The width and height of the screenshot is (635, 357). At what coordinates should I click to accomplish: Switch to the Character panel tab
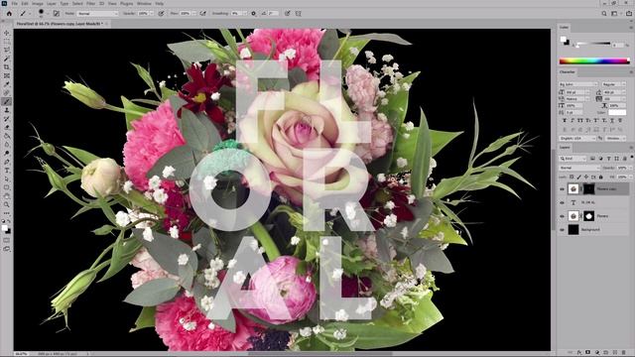(567, 72)
